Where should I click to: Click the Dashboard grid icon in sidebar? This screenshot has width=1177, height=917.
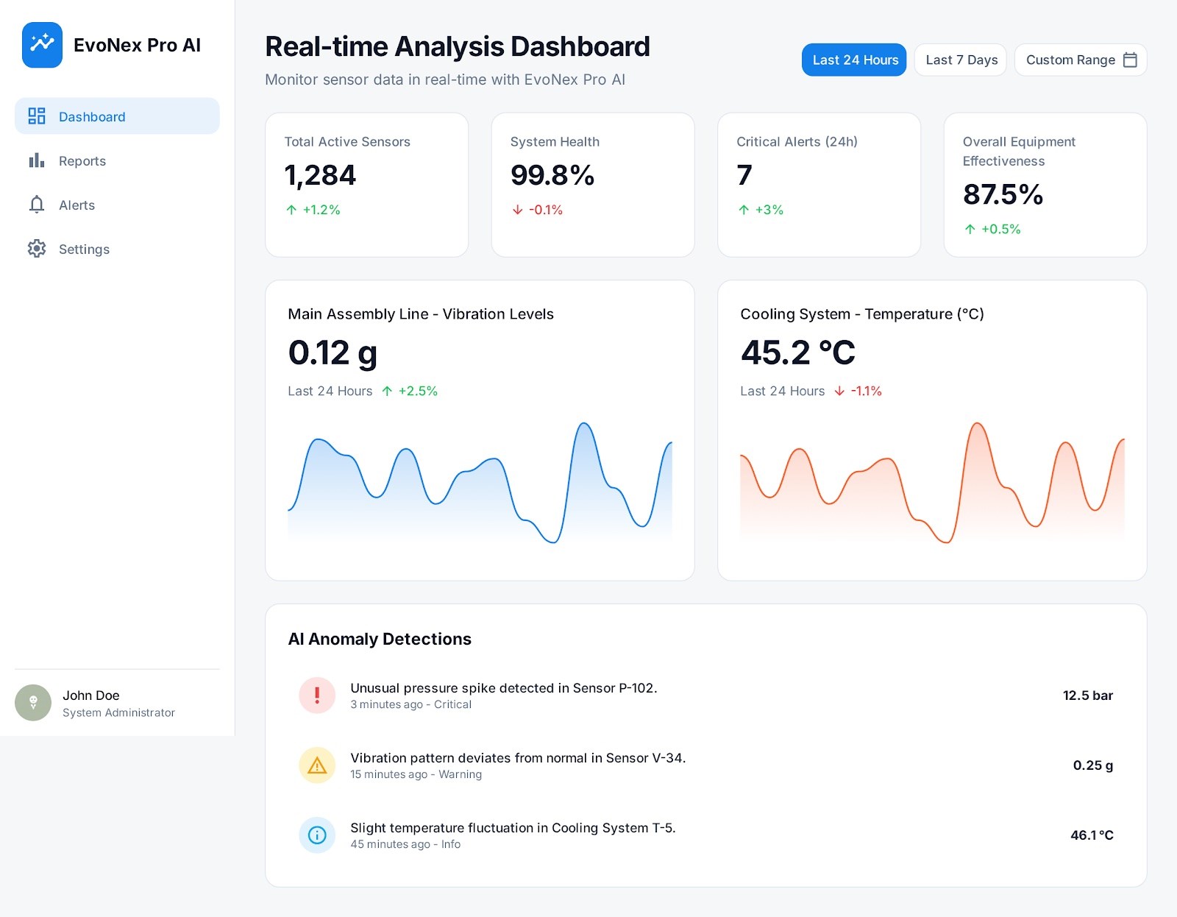click(x=37, y=116)
